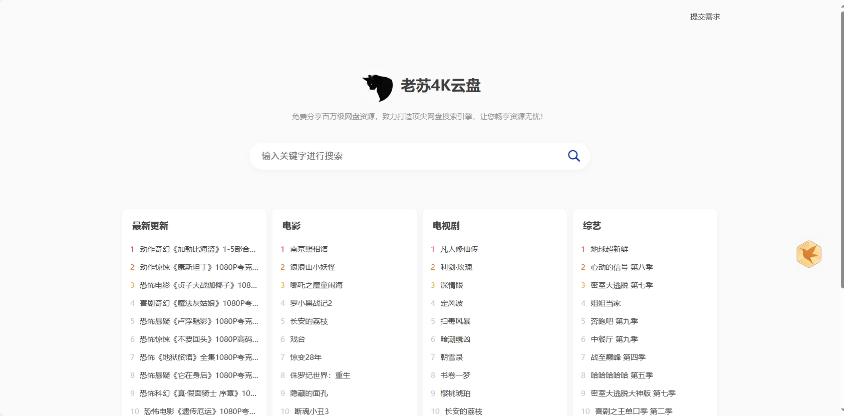Screen dimensions: 844x416
Task: Open 喜剧奇幻《魔法灰姑娘》 entry
Action: [x=199, y=303]
